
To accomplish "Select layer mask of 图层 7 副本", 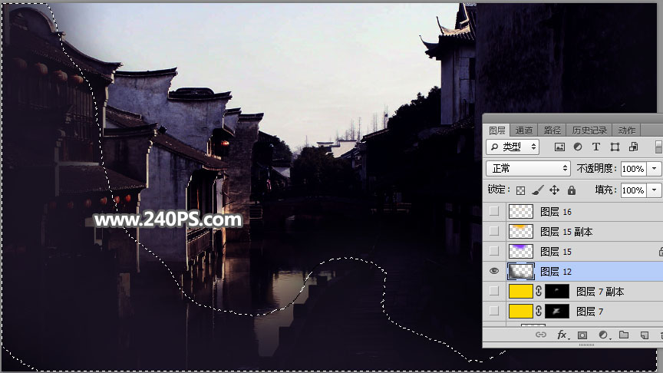I will point(557,291).
